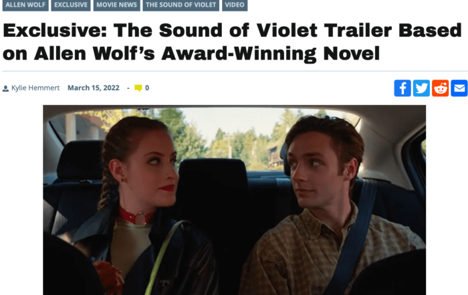Select the Exclusive tag
The width and height of the screenshot is (468, 295).
pyautogui.click(x=71, y=5)
